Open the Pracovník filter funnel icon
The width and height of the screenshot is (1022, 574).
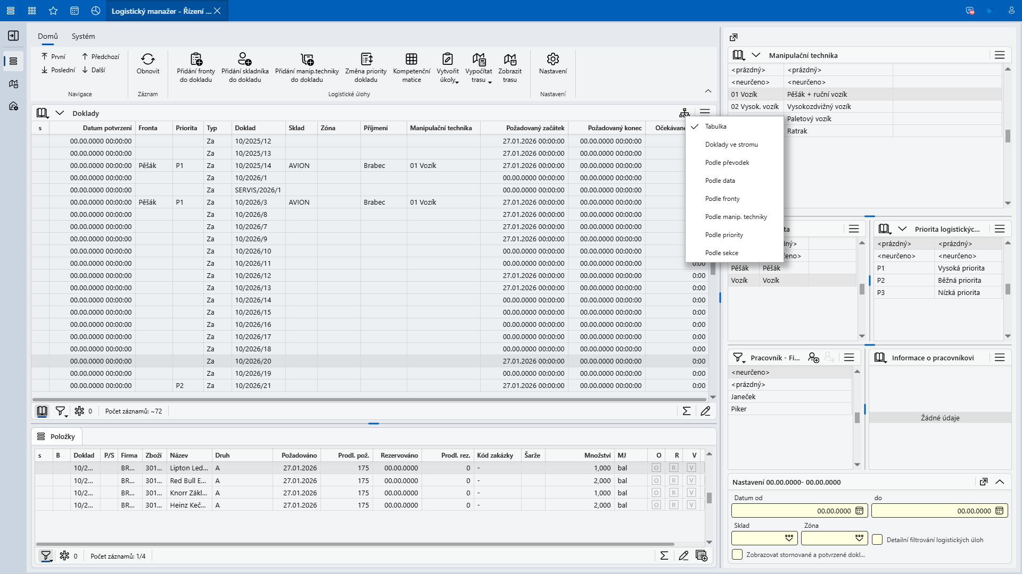click(x=738, y=358)
